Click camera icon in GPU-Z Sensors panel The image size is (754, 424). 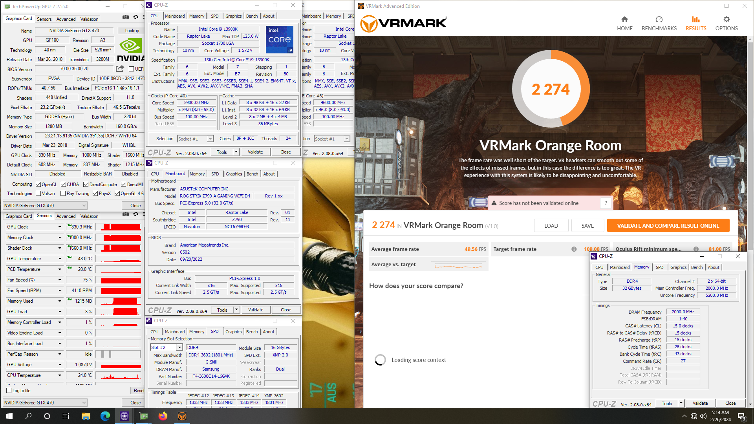pos(126,214)
